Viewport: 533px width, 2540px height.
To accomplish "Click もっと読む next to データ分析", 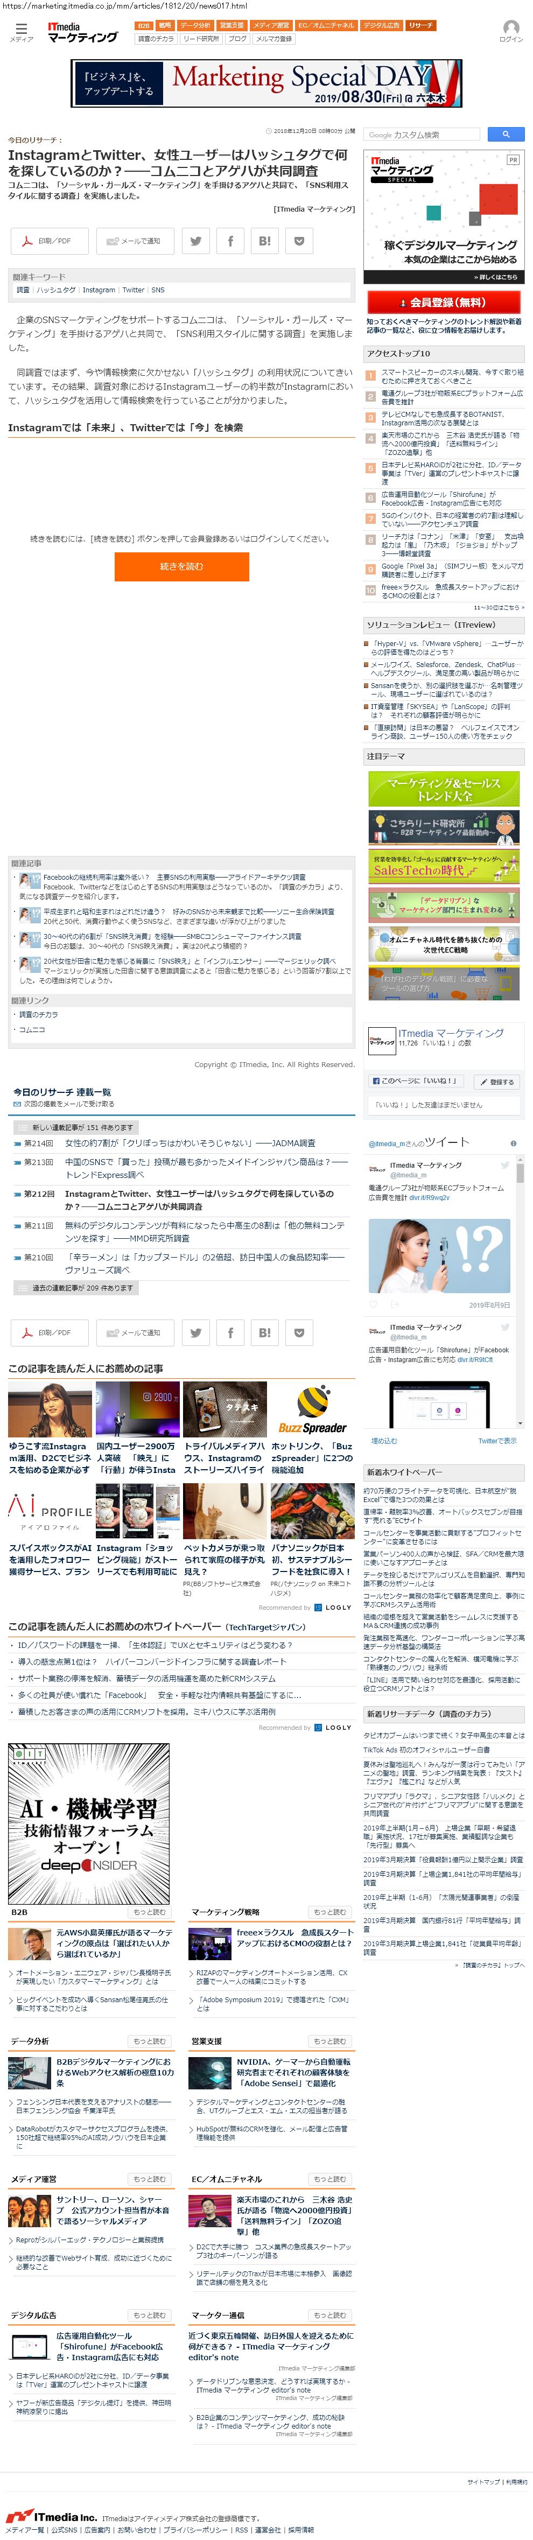I will [x=149, y=2041].
